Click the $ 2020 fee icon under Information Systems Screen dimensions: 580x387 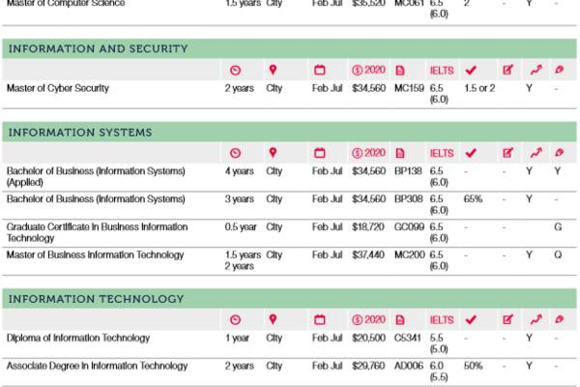click(368, 153)
